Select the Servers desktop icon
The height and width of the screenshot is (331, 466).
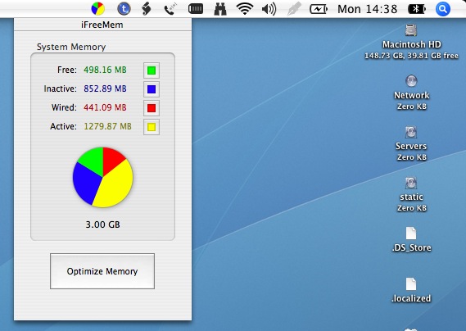(411, 132)
